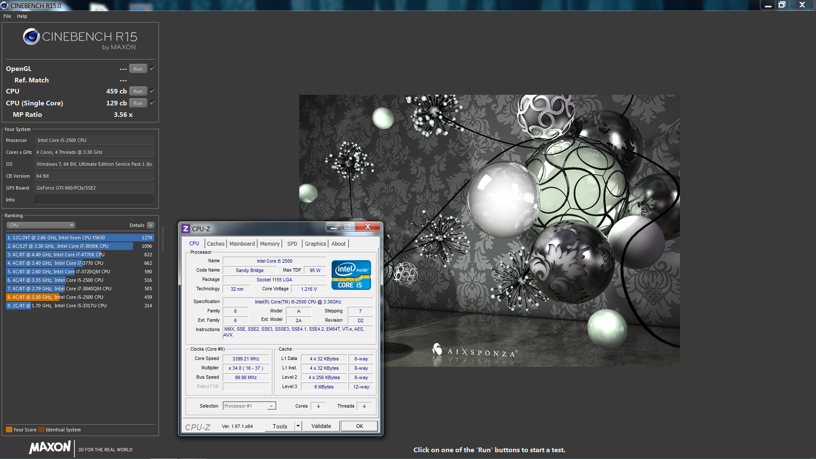Click OK in the CPU-Z window
This screenshot has height=459, width=816.
click(360, 426)
